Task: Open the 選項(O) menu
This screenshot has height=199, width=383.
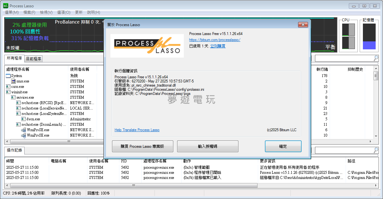Action: 64,12
